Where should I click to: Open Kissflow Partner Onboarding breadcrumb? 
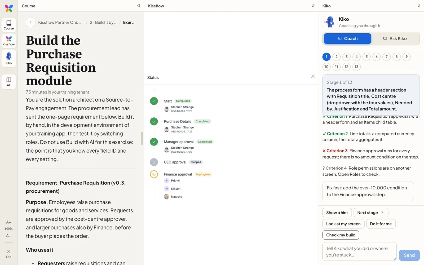[x=60, y=23]
